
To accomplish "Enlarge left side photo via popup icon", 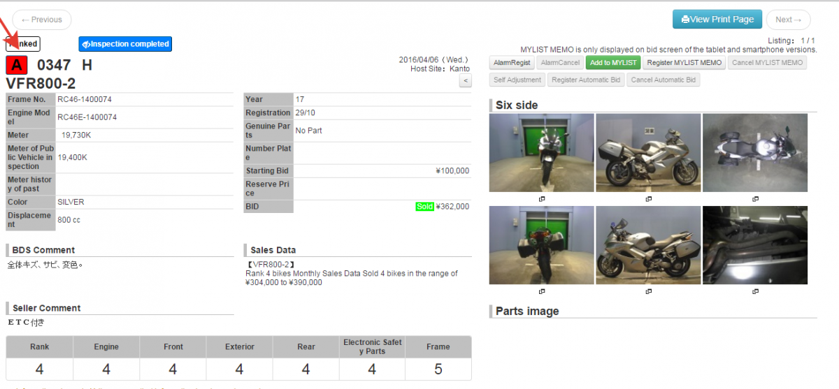I will (x=648, y=291).
